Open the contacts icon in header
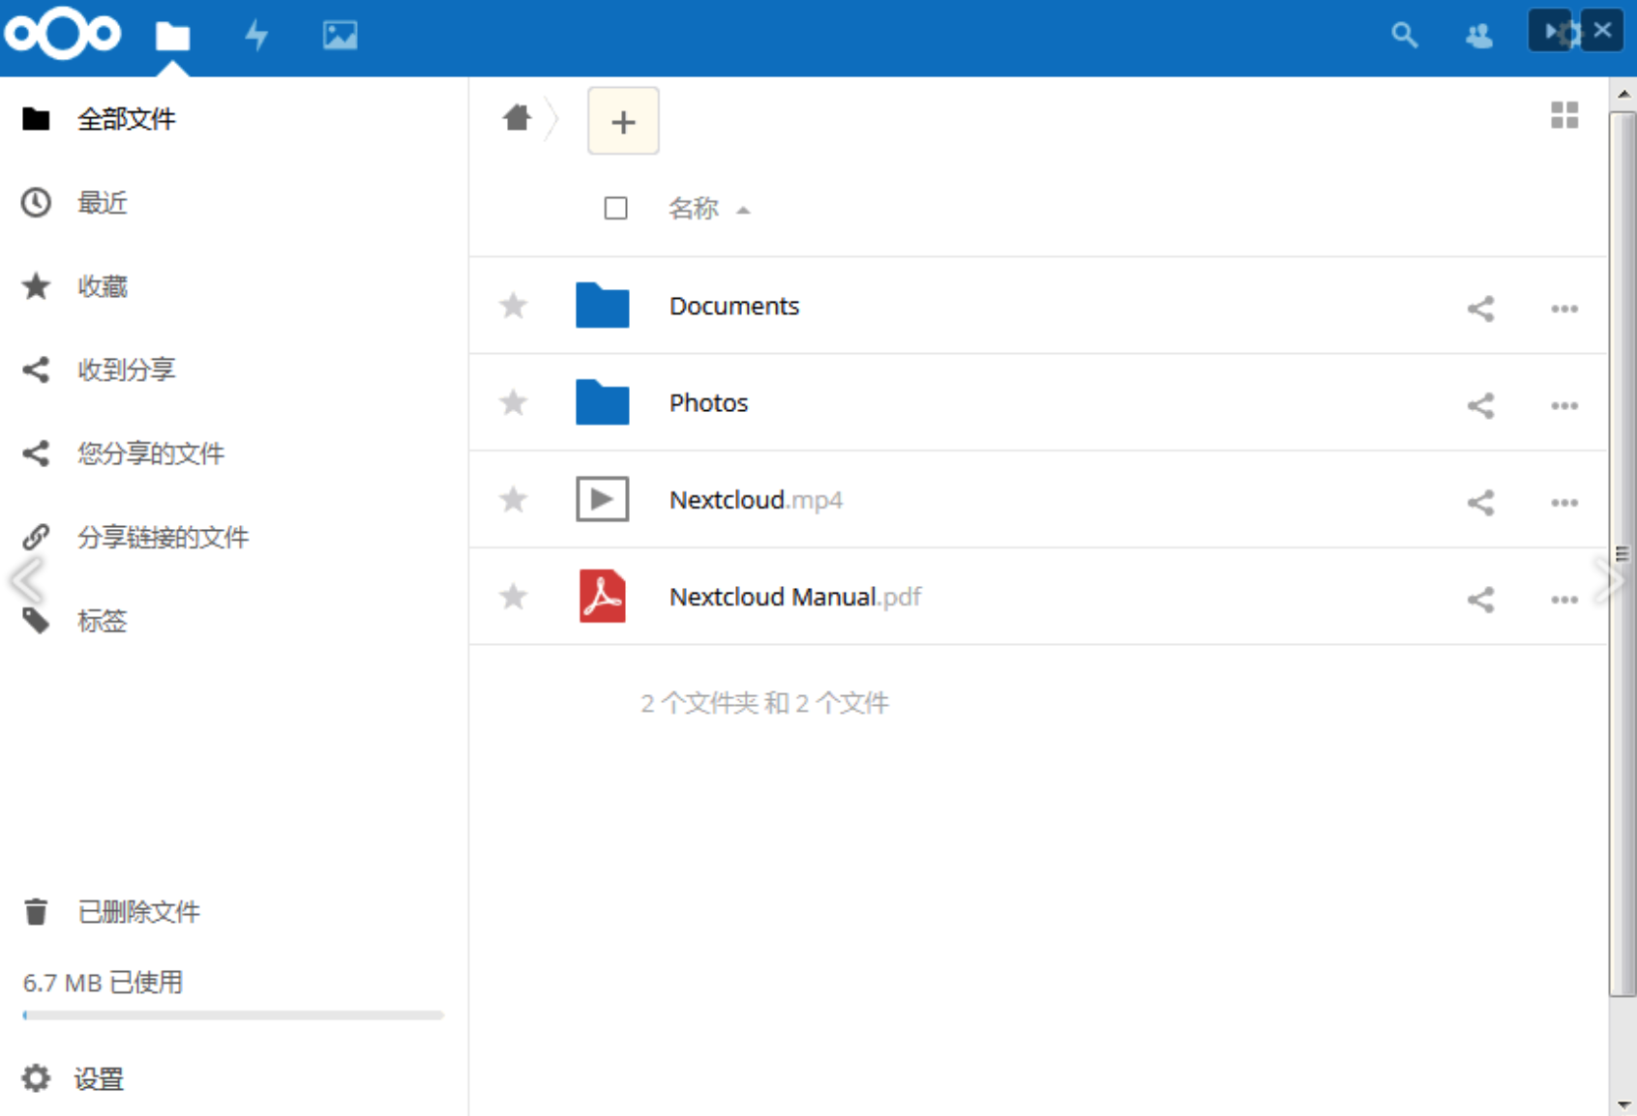This screenshot has height=1116, width=1637. tap(1478, 37)
